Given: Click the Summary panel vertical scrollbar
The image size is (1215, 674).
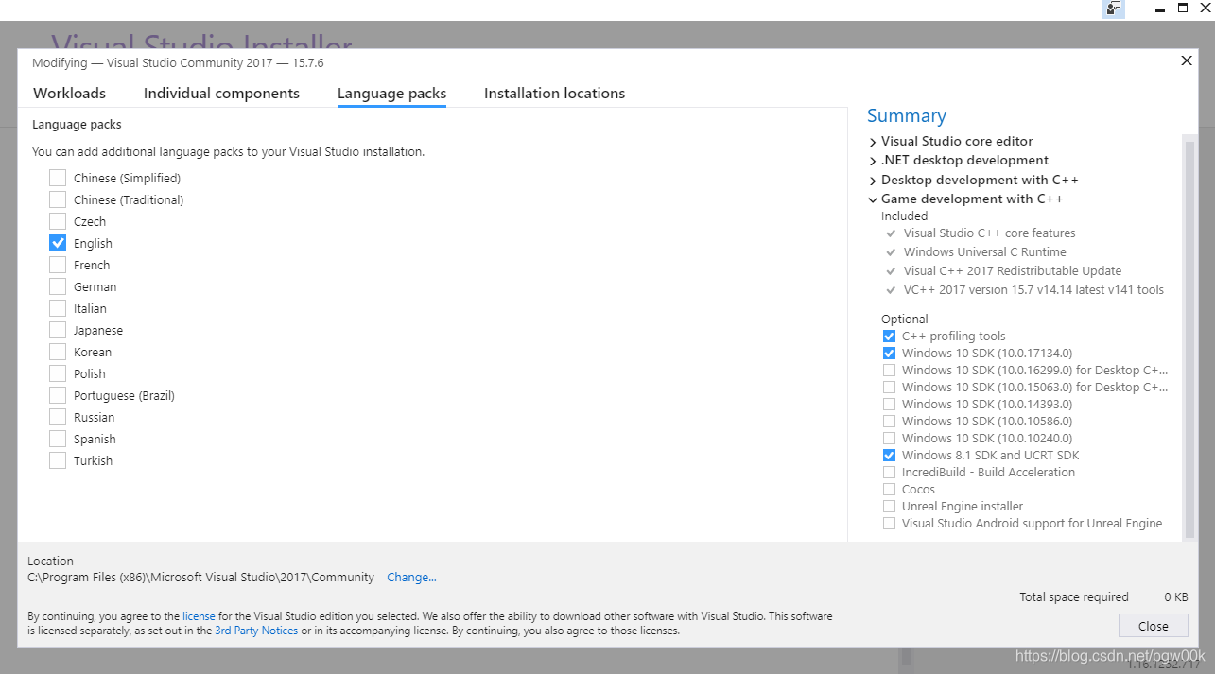Looking at the screenshot, I should tap(1189, 337).
